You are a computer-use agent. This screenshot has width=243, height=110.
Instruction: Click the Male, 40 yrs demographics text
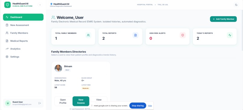pos(60,81)
